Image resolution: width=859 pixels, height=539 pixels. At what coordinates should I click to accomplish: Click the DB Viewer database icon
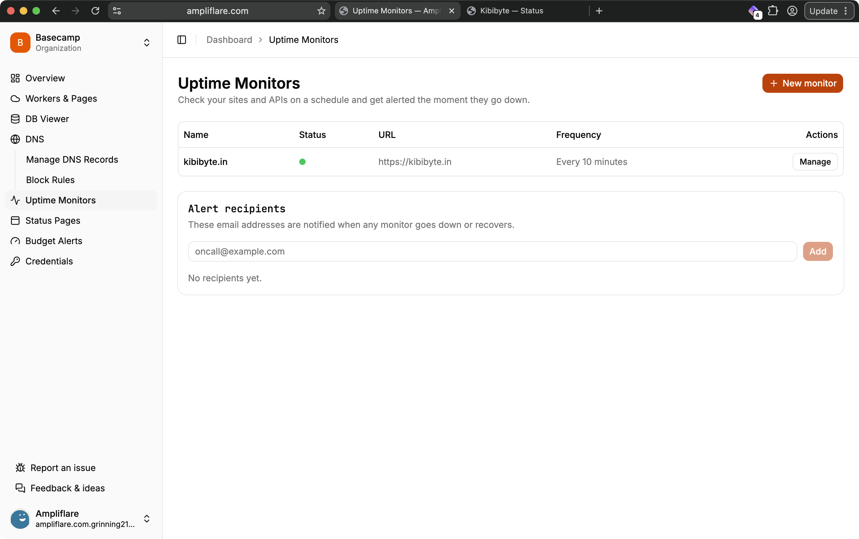(x=15, y=119)
